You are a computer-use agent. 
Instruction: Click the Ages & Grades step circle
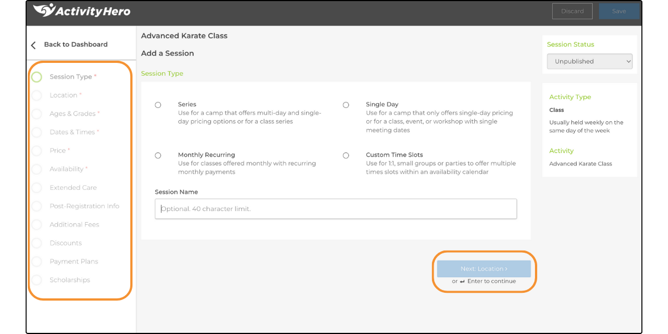coord(36,114)
